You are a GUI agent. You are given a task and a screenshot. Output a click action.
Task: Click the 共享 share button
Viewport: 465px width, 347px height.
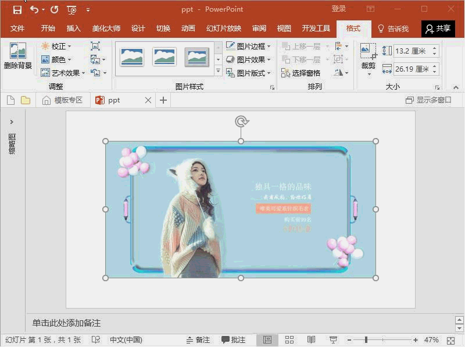tap(438, 29)
